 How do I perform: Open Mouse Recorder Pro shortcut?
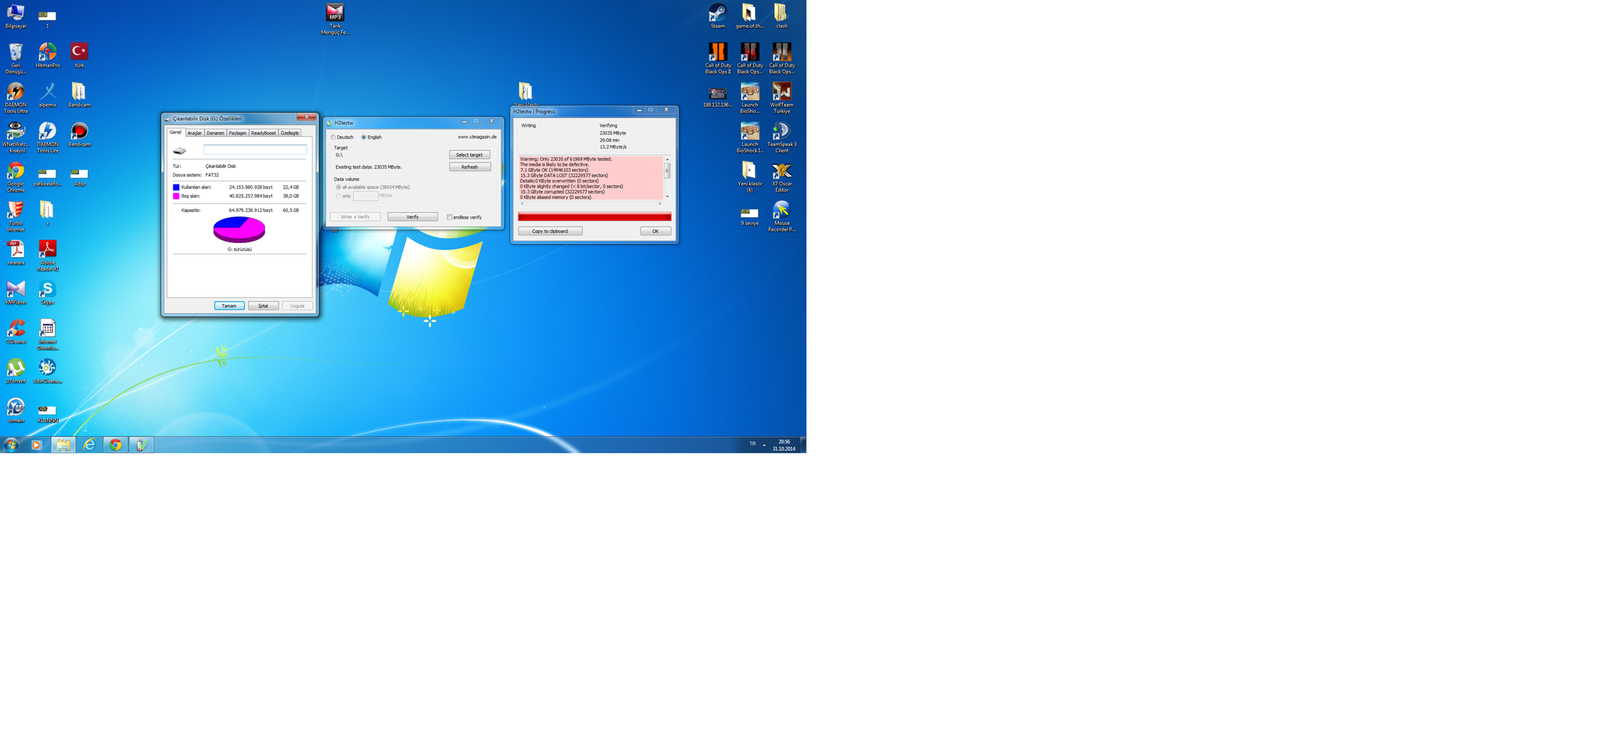[x=781, y=216]
